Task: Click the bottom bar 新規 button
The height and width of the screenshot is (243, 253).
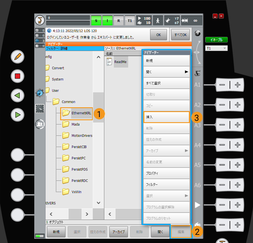Action: 56,232
